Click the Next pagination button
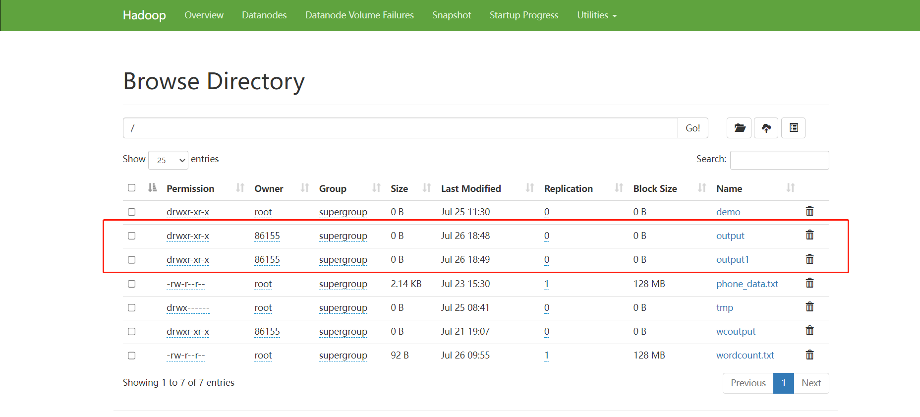 [x=811, y=383]
